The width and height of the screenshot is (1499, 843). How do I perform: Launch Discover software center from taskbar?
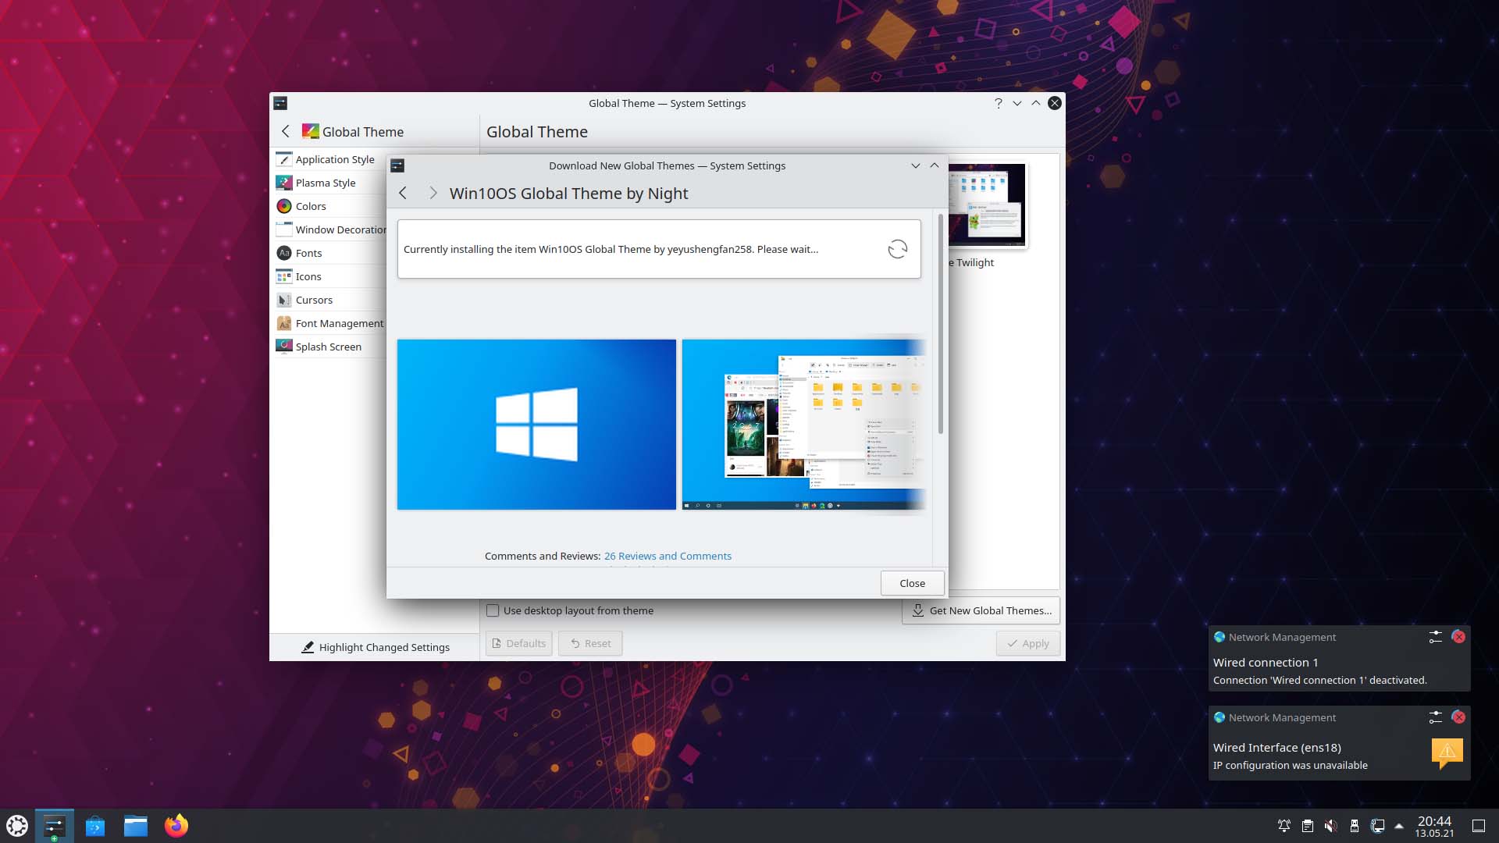point(95,826)
